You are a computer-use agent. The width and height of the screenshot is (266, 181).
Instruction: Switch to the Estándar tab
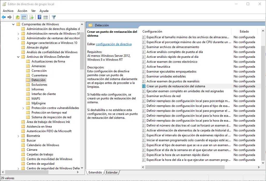pos(112,172)
